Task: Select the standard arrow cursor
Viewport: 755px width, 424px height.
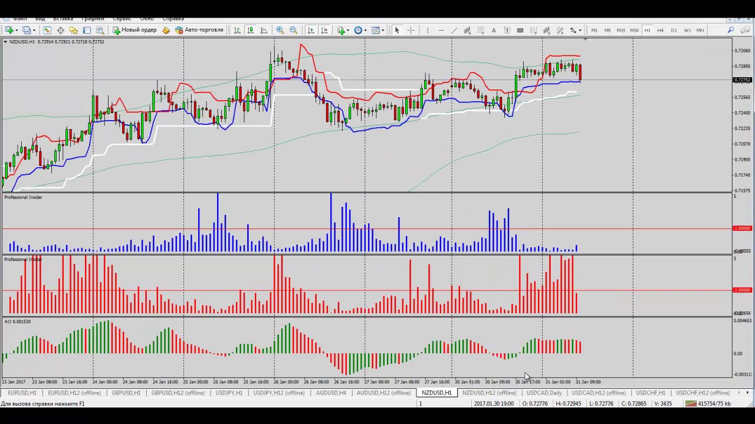Action: tap(397, 30)
